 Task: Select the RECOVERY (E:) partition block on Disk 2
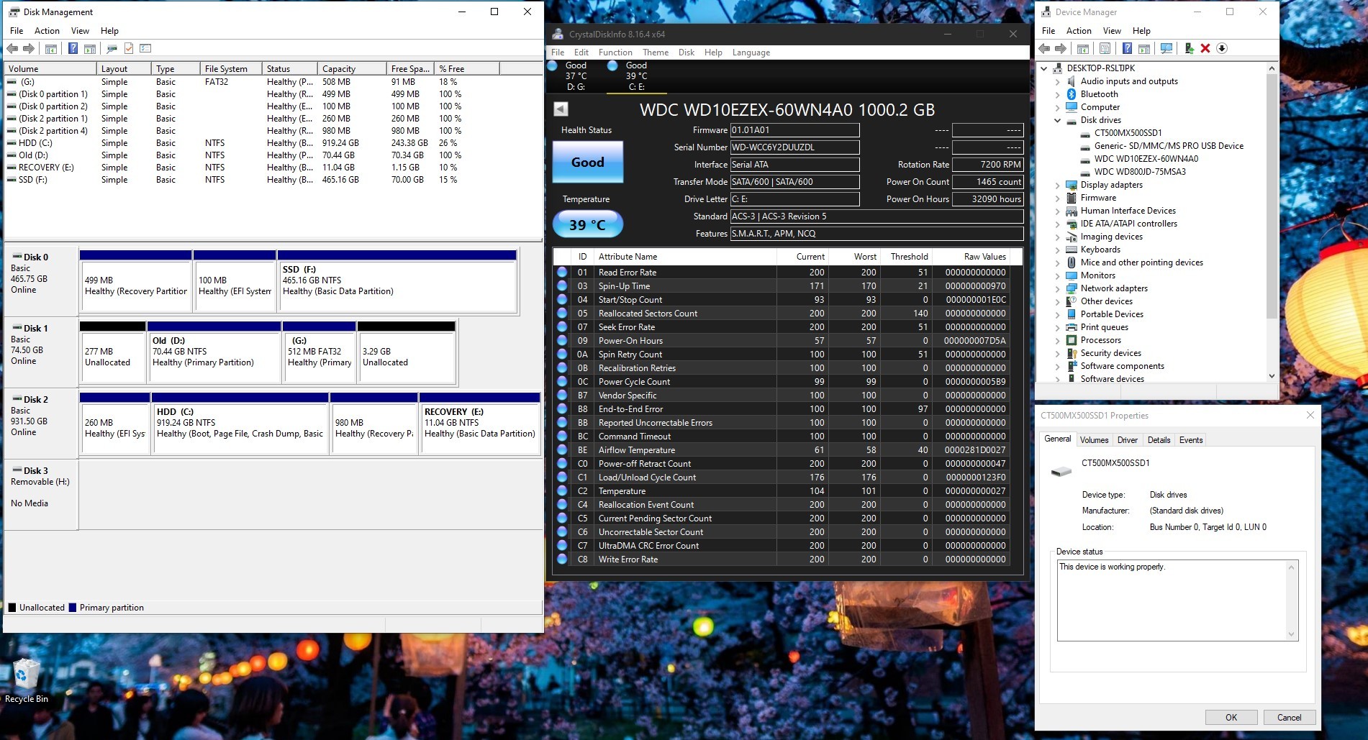(x=480, y=424)
